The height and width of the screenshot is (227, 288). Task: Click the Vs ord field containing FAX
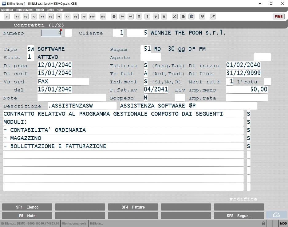click(63, 81)
